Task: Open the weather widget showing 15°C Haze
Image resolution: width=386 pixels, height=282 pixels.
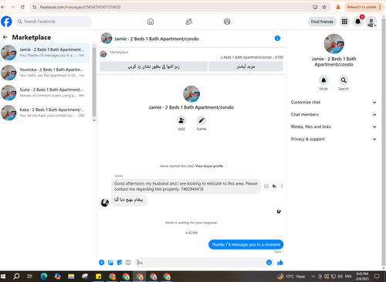Action: 291,277
